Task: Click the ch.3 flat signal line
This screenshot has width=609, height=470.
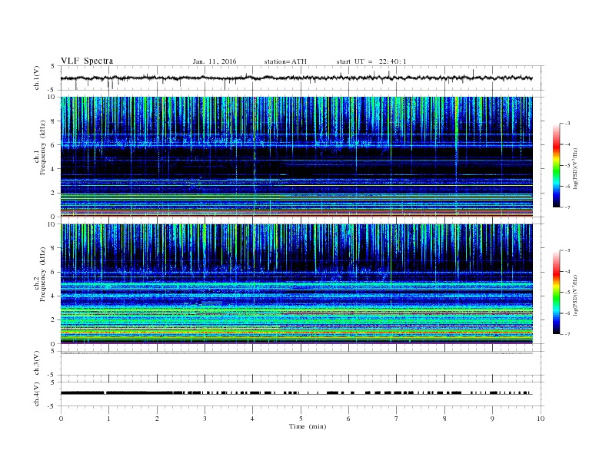Action: pyautogui.click(x=296, y=353)
